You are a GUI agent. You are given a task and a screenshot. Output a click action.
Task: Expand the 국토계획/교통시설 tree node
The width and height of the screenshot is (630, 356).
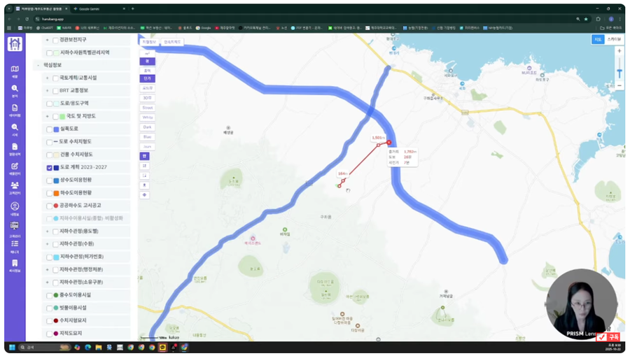click(47, 78)
